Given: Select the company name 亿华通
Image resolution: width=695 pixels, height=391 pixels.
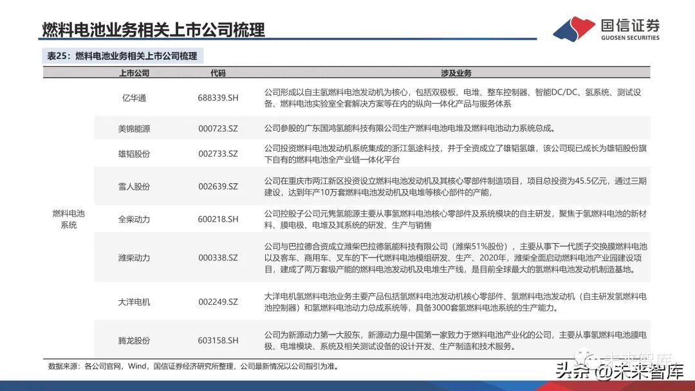Looking at the screenshot, I should [x=134, y=98].
